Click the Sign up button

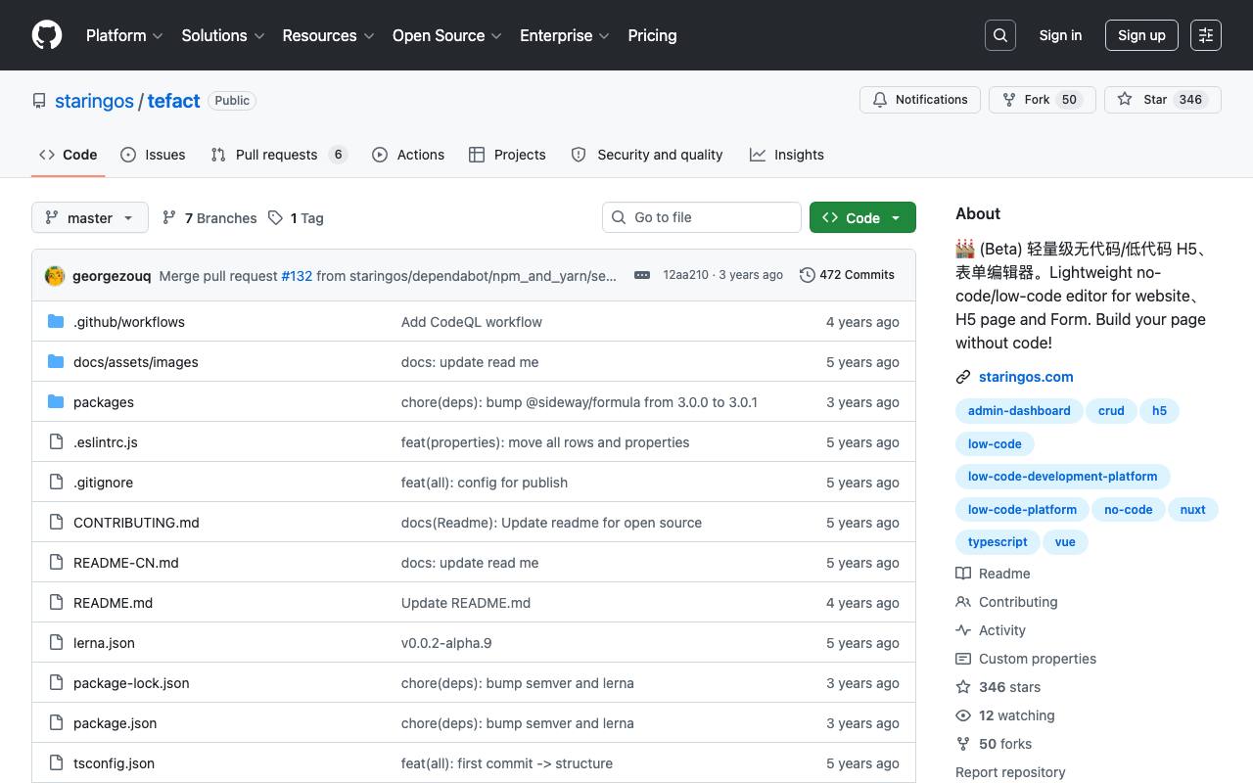tap(1141, 35)
